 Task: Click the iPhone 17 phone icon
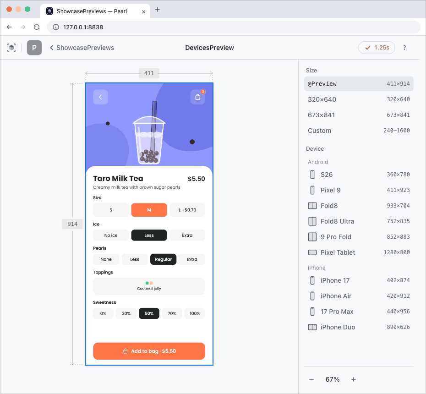312,280
